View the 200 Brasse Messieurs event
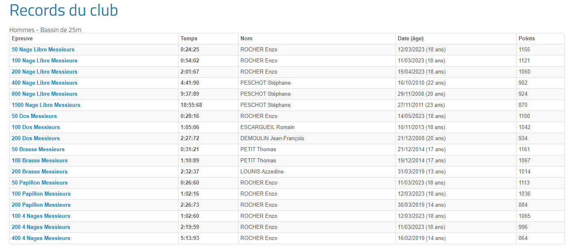 tap(39, 172)
